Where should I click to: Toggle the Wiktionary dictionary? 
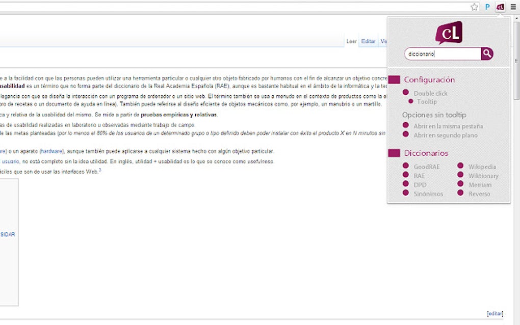(460, 175)
